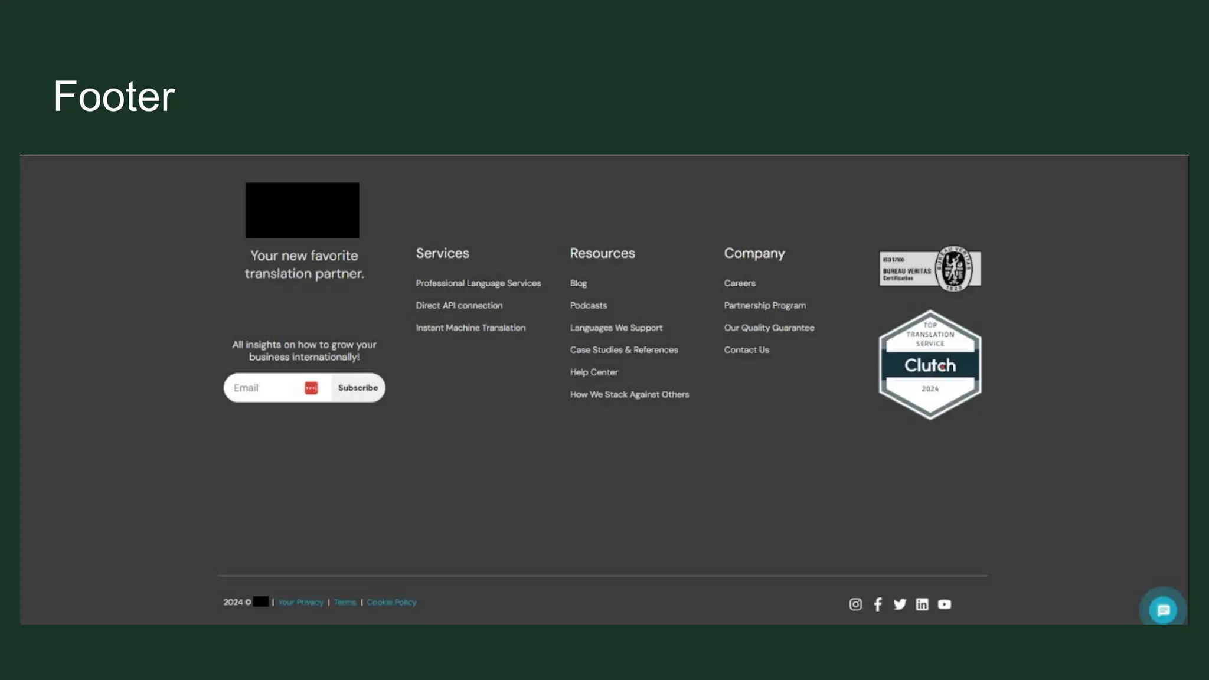1209x680 pixels.
Task: Click the Contact Us link
Action: (x=747, y=350)
